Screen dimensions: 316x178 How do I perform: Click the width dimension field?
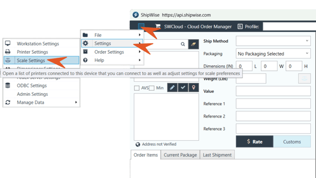[269, 66]
